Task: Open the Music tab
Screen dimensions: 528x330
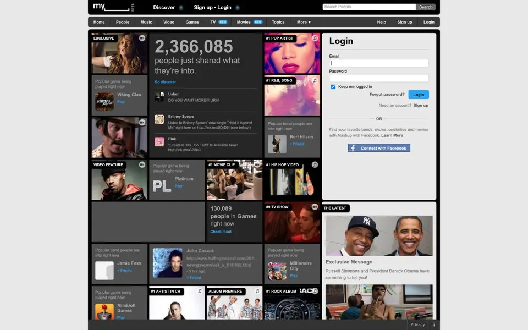Action: point(146,22)
